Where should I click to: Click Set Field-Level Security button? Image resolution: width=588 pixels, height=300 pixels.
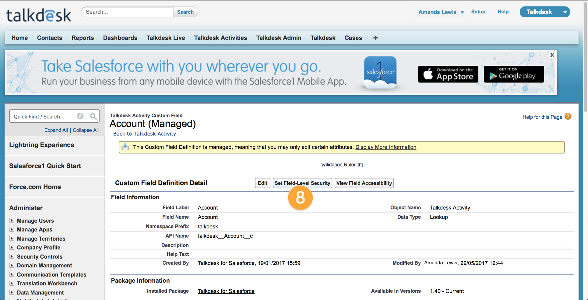tap(302, 183)
